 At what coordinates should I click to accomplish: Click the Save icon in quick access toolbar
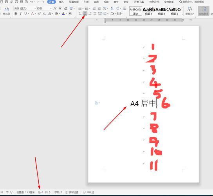[6, 2]
